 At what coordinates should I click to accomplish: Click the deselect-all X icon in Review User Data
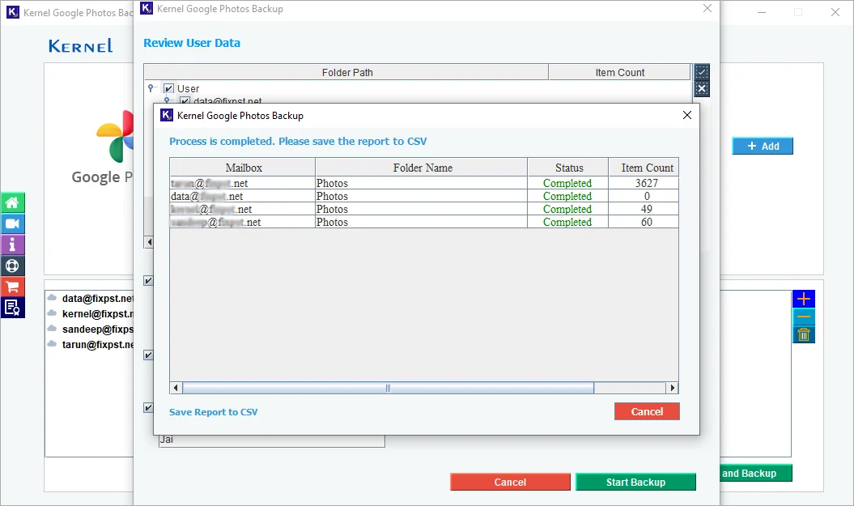[702, 89]
